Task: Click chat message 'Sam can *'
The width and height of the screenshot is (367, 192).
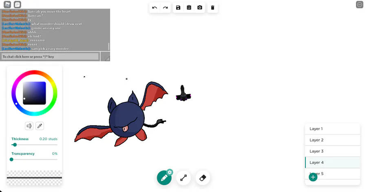Action: click(x=35, y=15)
